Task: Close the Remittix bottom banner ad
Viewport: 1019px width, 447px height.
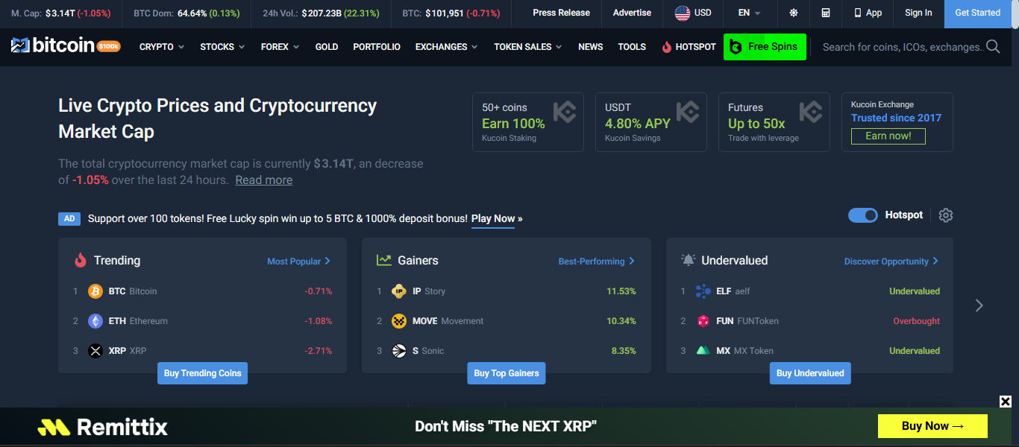Action: tap(1006, 402)
